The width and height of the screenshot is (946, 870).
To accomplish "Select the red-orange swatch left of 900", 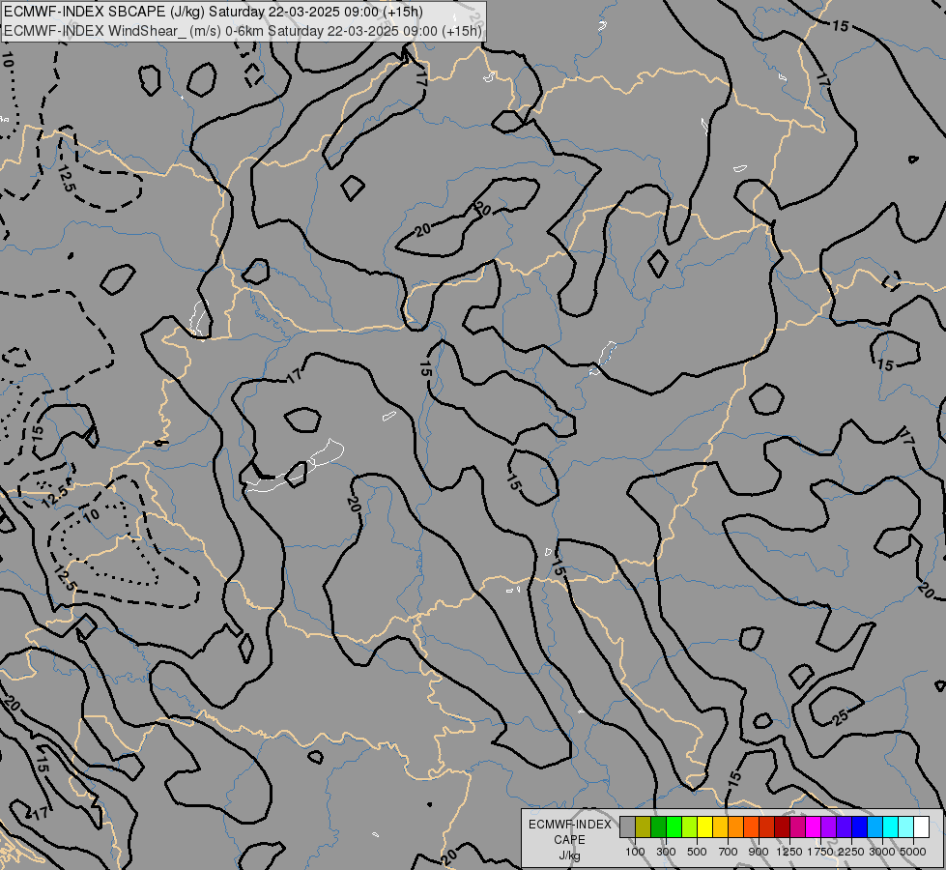I will point(751,826).
